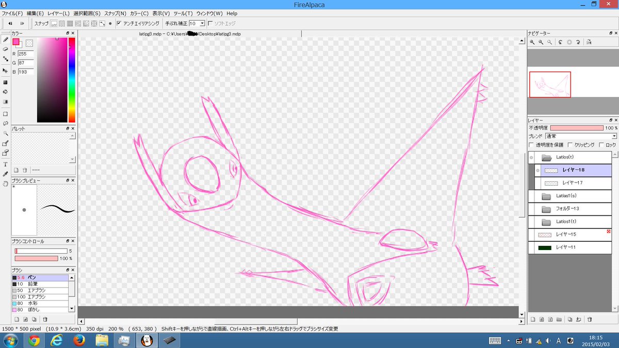Open the ファイル(F) menu
Screen dimensions: 619x348
coord(12,13)
